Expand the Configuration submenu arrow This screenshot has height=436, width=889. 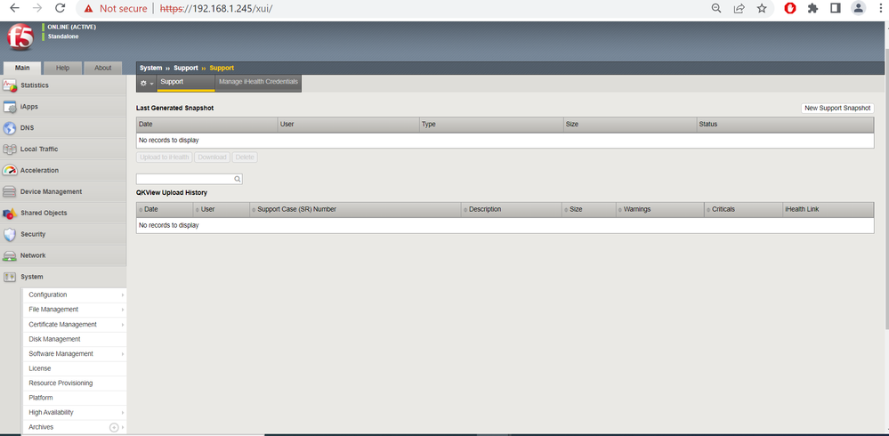(x=123, y=295)
